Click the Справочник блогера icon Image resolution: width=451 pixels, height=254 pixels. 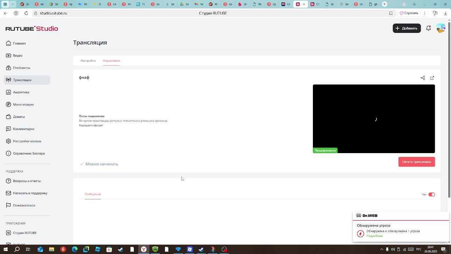[8, 153]
